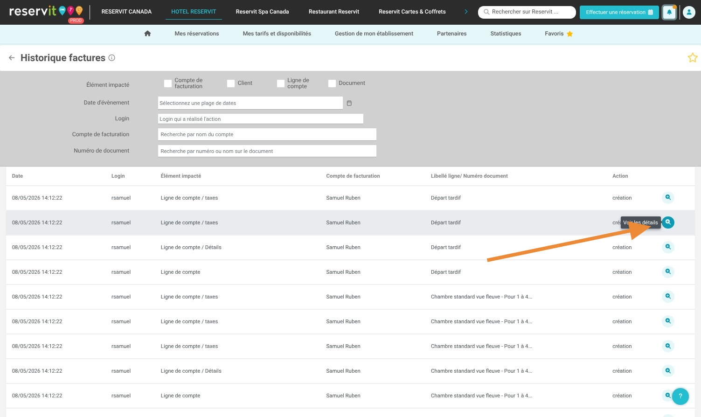Tick the Client checkbox

(x=231, y=83)
